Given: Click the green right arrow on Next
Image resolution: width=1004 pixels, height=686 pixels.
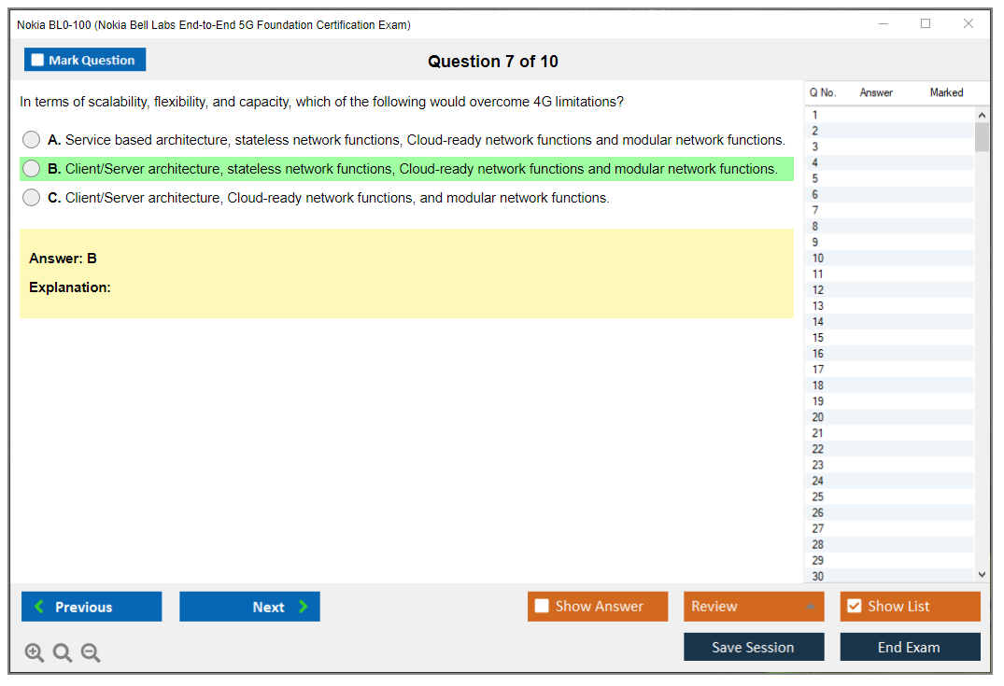Looking at the screenshot, I should [x=304, y=607].
